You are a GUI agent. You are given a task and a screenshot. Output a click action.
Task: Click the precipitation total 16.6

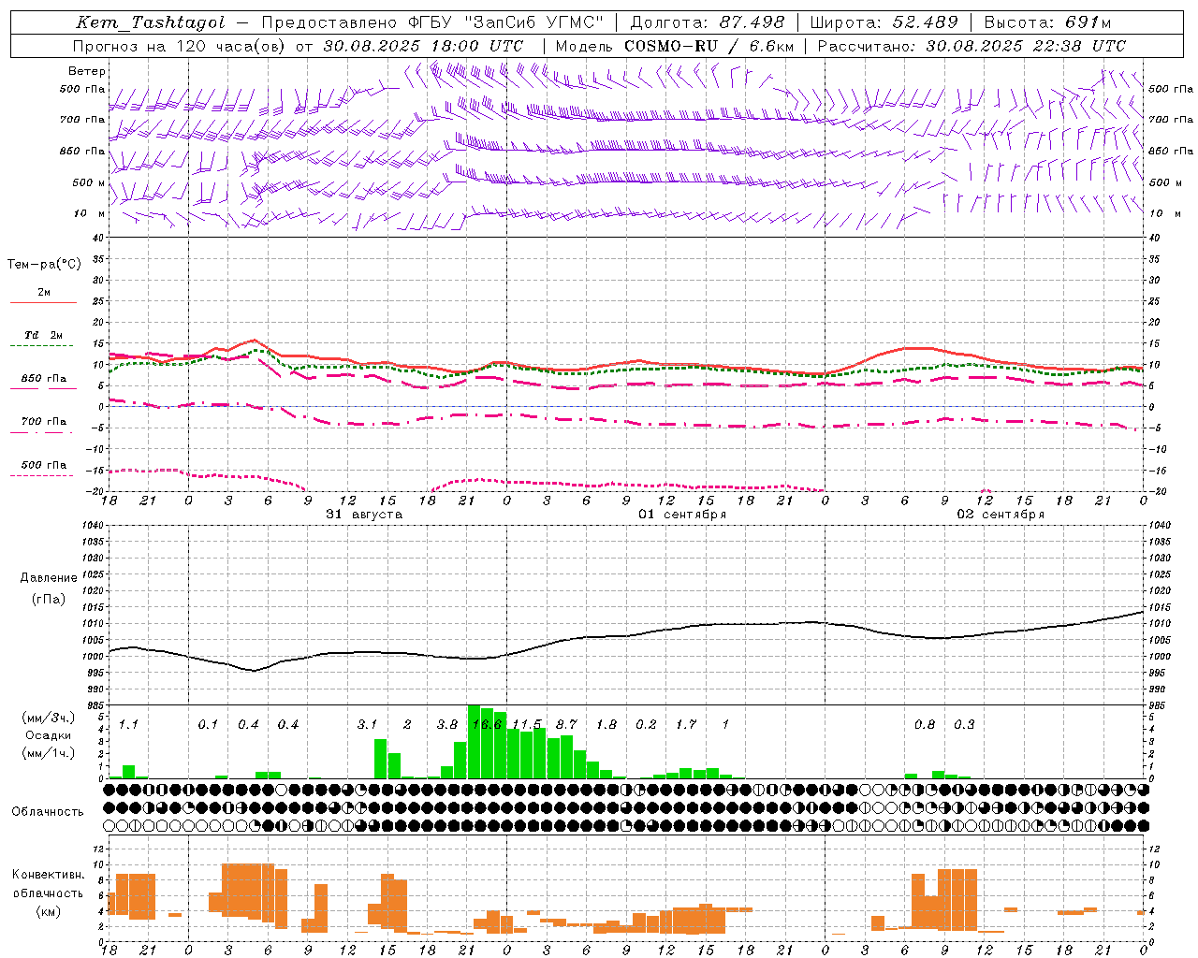point(488,725)
